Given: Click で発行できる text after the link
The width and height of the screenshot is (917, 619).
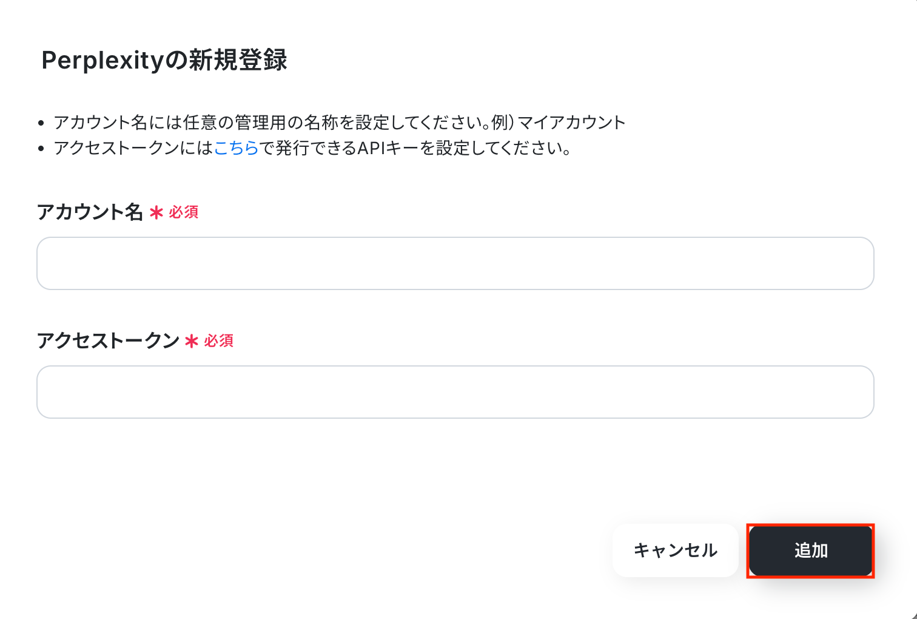Looking at the screenshot, I should (x=308, y=148).
